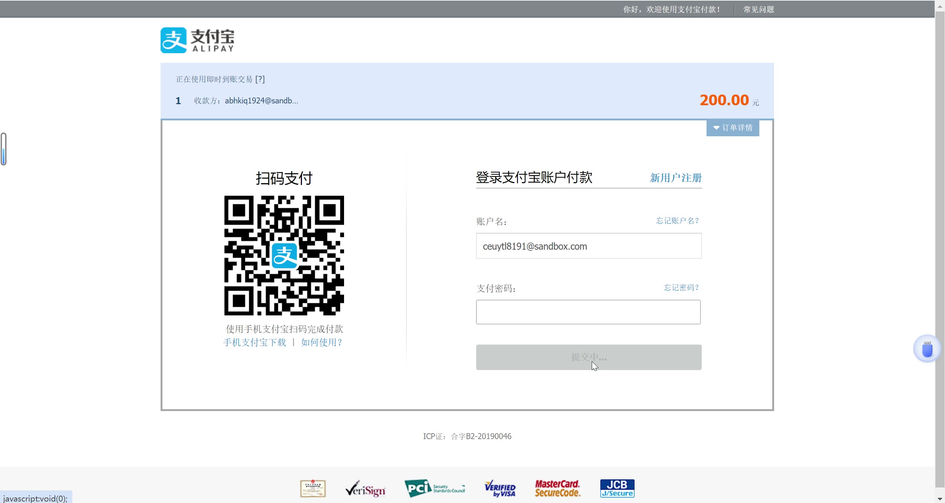Open 手机支付宝下载 link
Image resolution: width=945 pixels, height=503 pixels.
tap(255, 343)
